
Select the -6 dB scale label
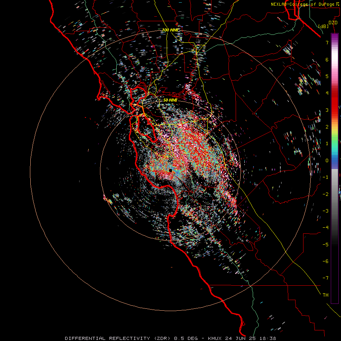pos(325,261)
